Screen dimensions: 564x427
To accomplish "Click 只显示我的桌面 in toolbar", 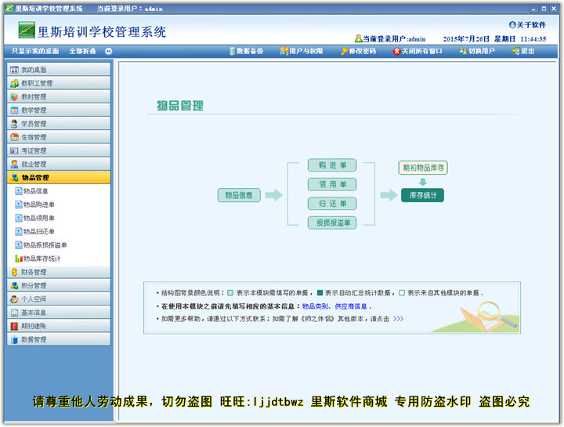I will 35,51.
